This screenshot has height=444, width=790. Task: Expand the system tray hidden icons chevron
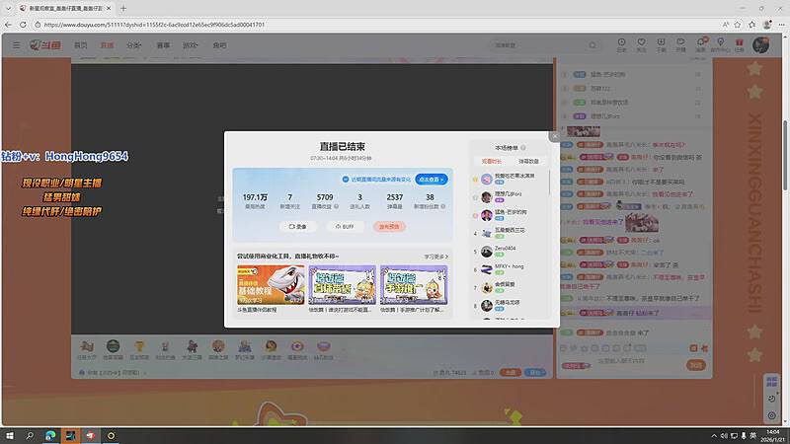coord(714,436)
